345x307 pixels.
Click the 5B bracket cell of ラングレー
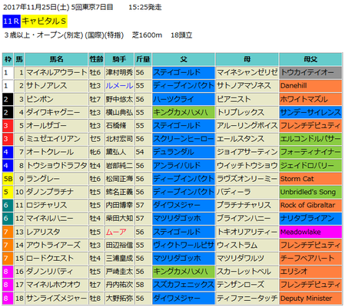tap(8, 179)
